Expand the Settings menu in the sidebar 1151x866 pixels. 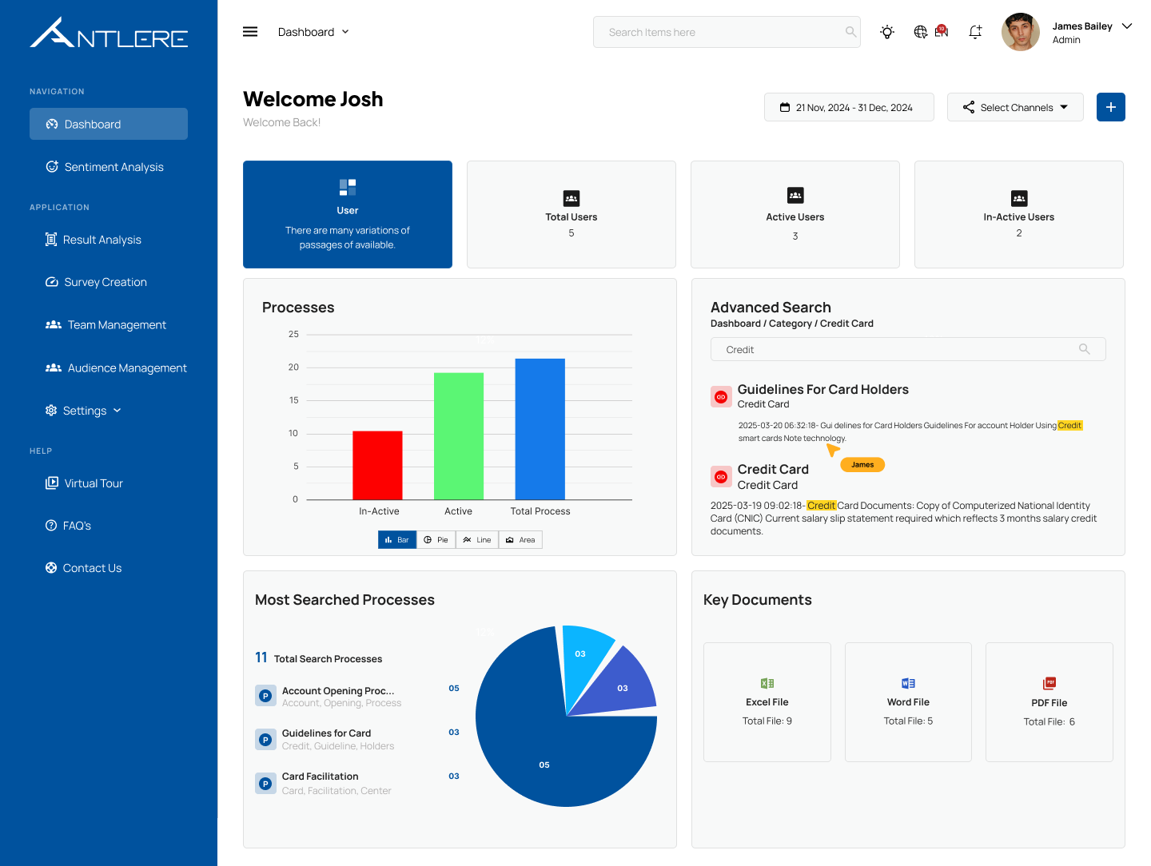point(83,410)
